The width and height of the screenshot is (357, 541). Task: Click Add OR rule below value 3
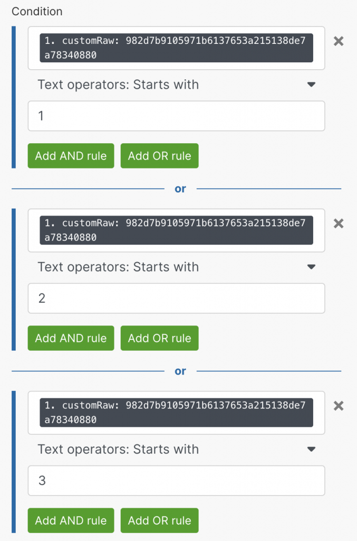[x=159, y=520]
